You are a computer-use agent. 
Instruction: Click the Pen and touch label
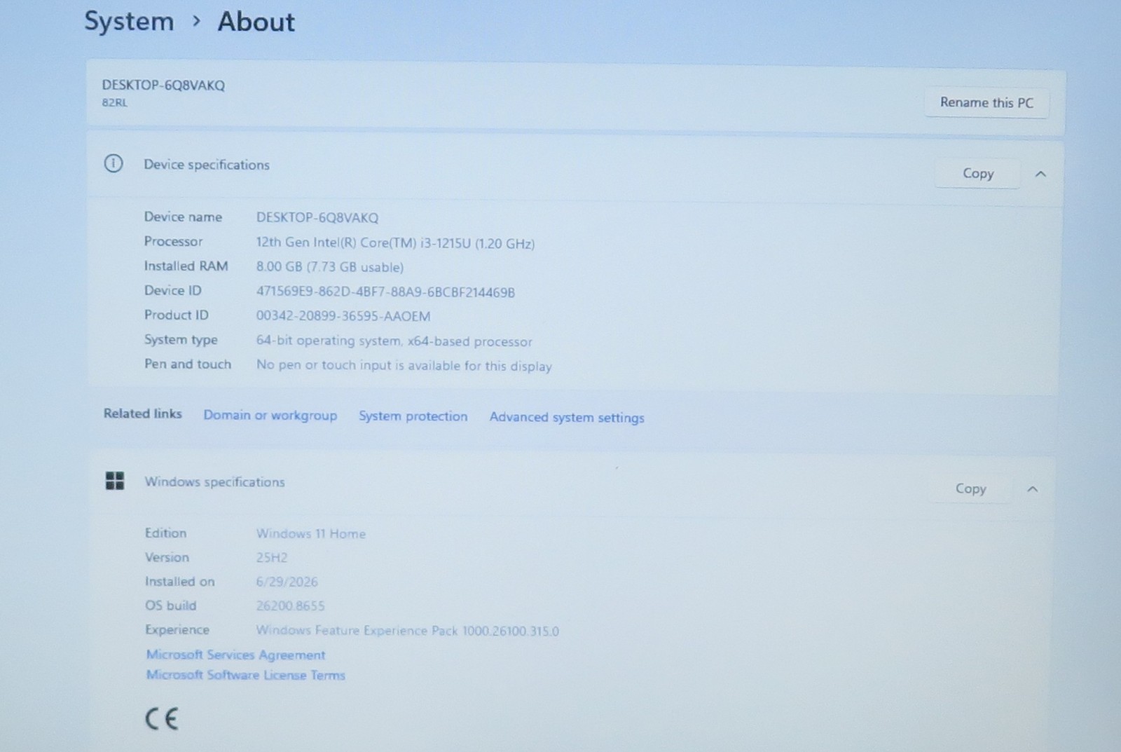[x=188, y=364]
